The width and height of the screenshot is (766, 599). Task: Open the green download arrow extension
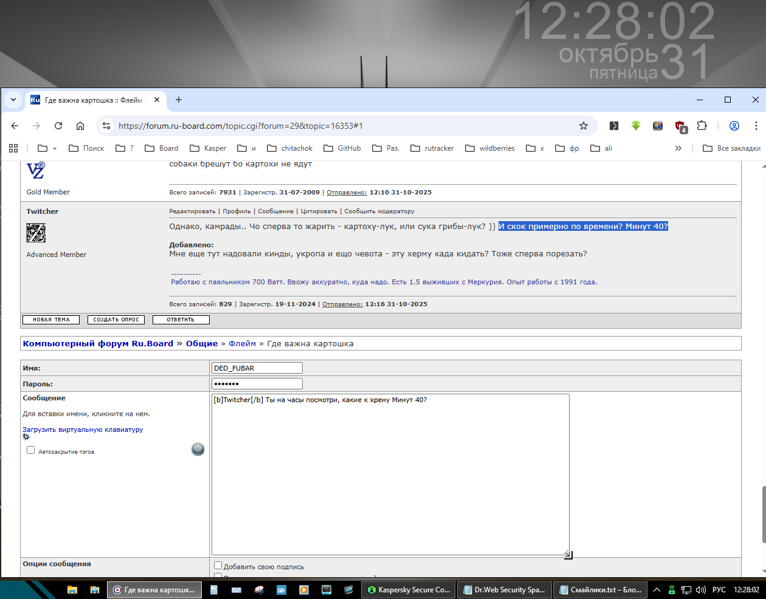[x=636, y=126]
